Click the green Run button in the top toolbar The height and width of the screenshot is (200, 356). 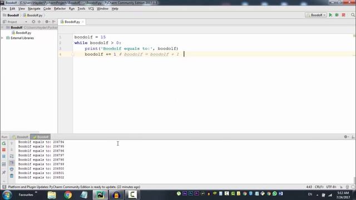pyautogui.click(x=330, y=15)
